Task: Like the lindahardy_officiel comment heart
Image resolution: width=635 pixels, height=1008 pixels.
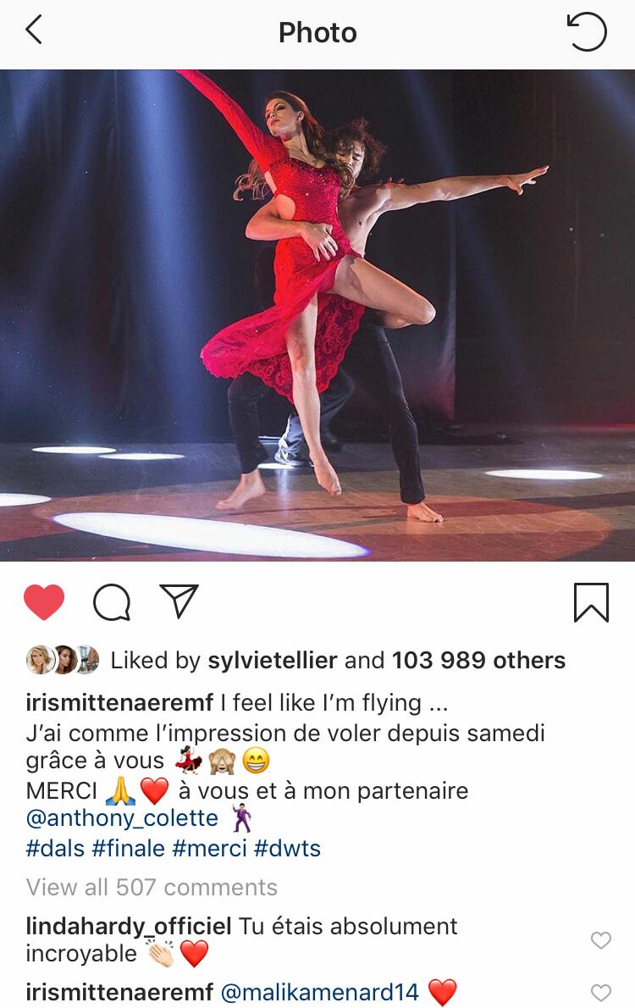Action: [x=601, y=940]
